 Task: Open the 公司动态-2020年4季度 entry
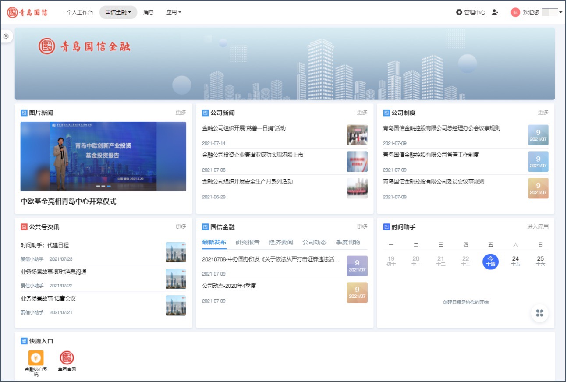click(x=229, y=286)
